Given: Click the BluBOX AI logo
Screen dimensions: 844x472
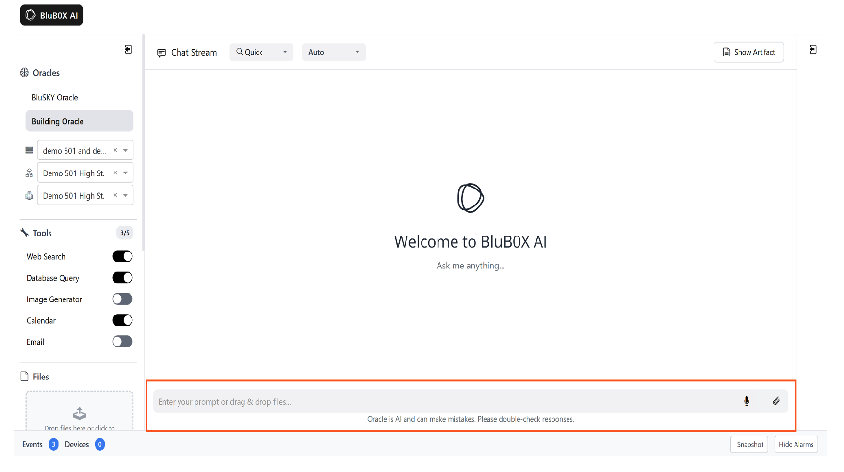Looking at the screenshot, I should tap(52, 15).
